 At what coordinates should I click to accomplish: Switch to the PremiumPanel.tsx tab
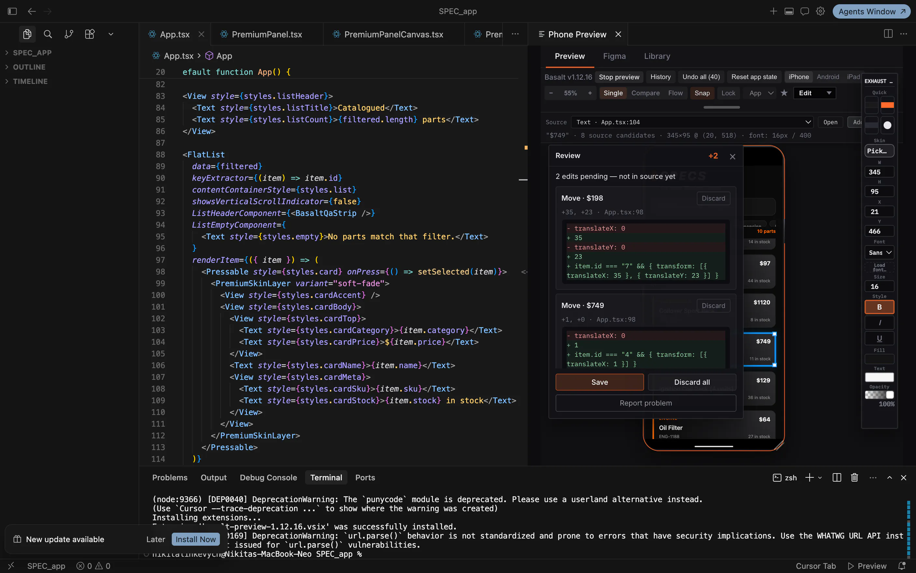pyautogui.click(x=267, y=34)
